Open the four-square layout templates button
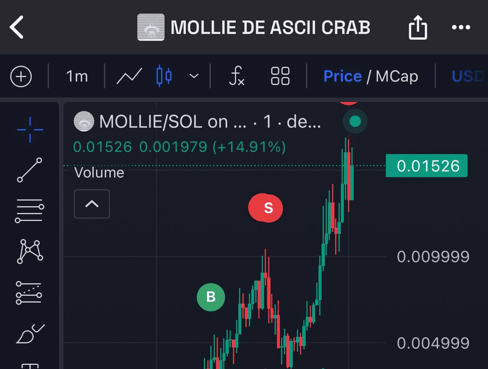The width and height of the screenshot is (488, 369). [280, 76]
